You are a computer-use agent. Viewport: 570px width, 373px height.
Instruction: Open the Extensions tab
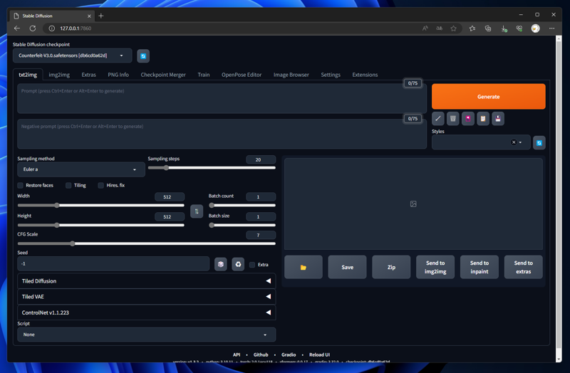click(365, 75)
